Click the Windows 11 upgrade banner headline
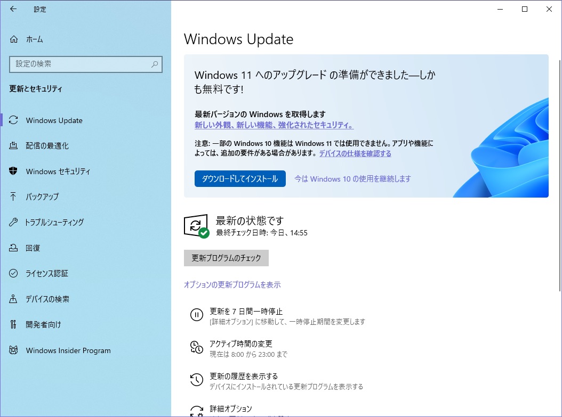Screen dimensions: 562x417 [x=315, y=81]
